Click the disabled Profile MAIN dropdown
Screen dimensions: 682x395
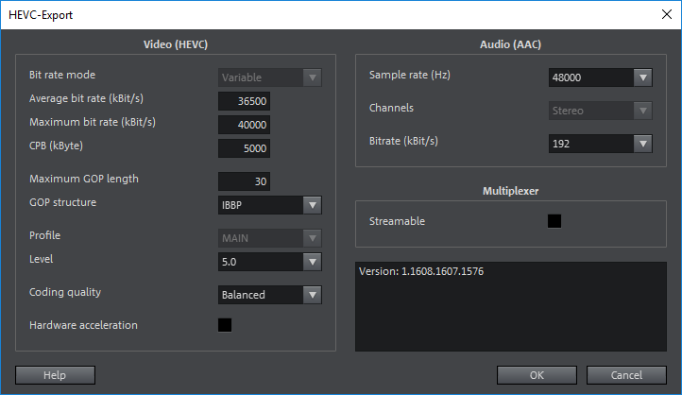tap(269, 238)
